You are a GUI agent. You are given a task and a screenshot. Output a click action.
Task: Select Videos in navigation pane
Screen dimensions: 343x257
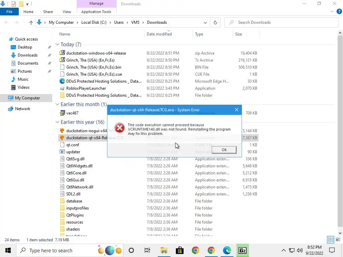pyautogui.click(x=23, y=87)
